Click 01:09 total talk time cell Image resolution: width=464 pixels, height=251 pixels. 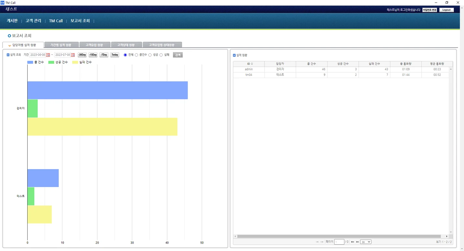406,69
